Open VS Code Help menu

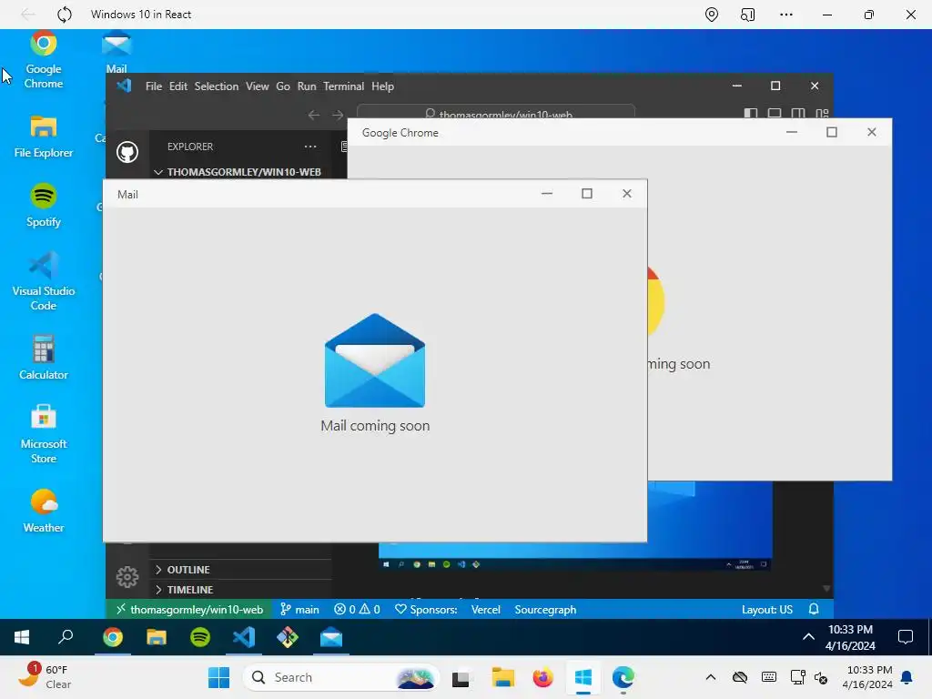(x=383, y=86)
